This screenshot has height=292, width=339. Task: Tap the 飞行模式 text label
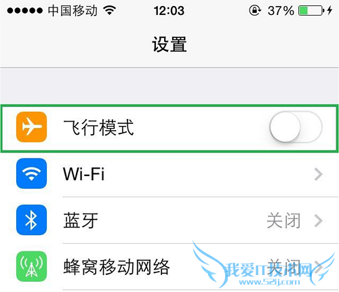click(98, 127)
